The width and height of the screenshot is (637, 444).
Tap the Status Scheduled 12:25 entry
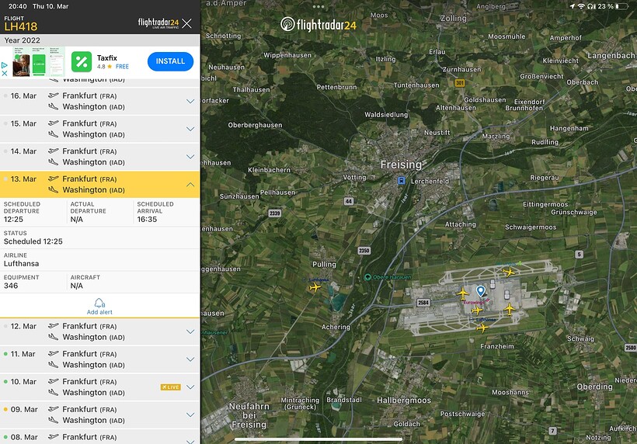click(x=100, y=238)
